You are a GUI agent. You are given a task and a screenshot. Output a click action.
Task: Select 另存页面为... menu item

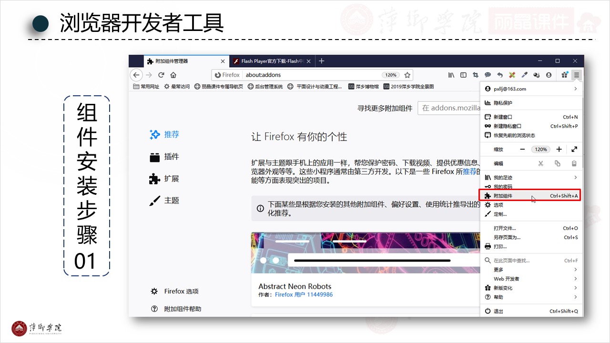click(x=531, y=237)
